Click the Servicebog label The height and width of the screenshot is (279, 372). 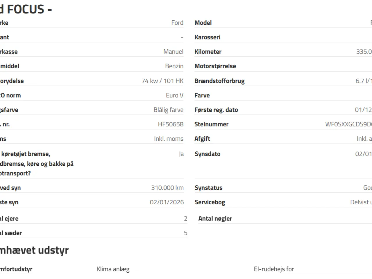coord(210,202)
